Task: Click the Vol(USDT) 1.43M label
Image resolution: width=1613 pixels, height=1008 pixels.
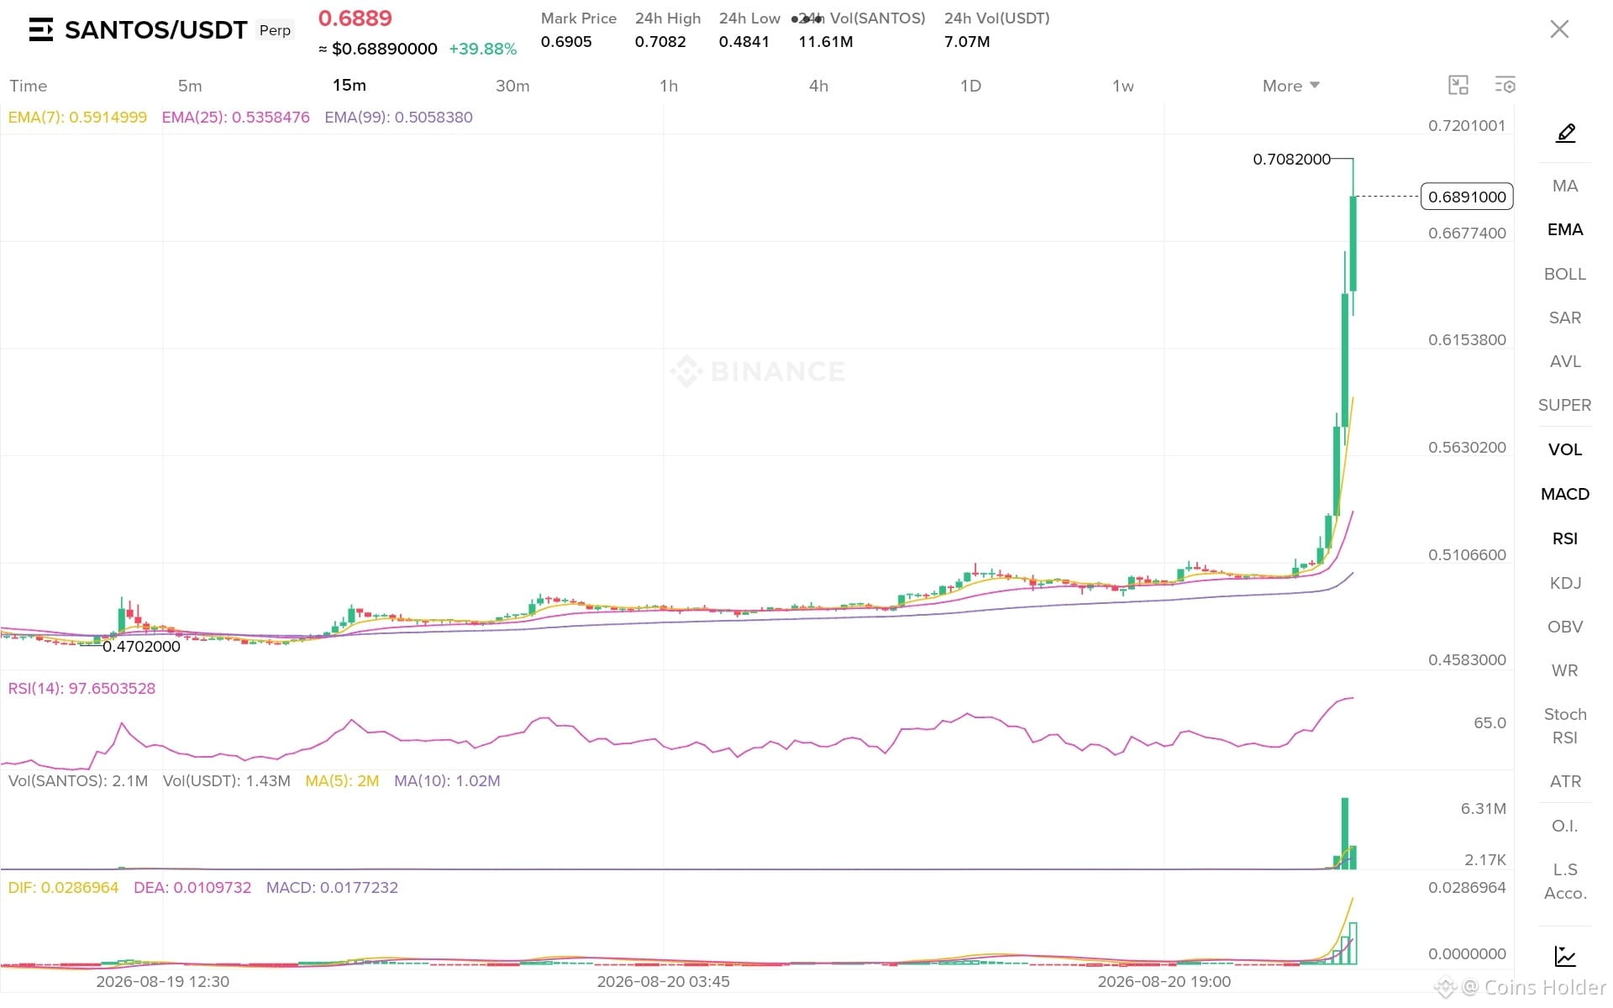Action: [x=227, y=781]
